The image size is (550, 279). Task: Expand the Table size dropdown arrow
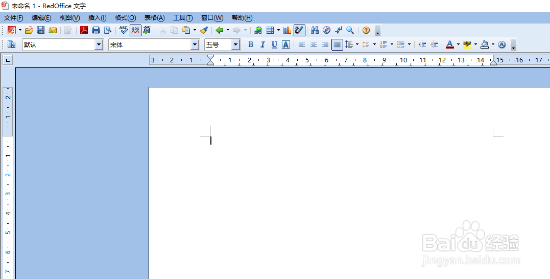[278, 30]
